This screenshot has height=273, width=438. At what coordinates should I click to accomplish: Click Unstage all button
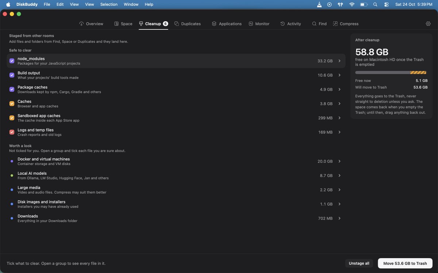click(x=359, y=263)
